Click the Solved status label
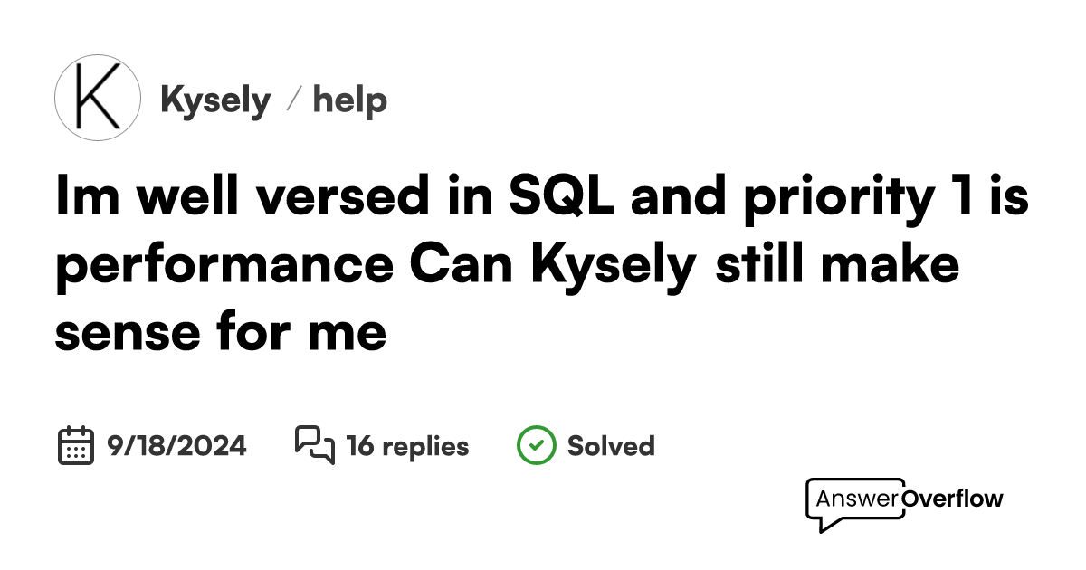Image resolution: width=1086 pixels, height=570 pixels. click(610, 446)
